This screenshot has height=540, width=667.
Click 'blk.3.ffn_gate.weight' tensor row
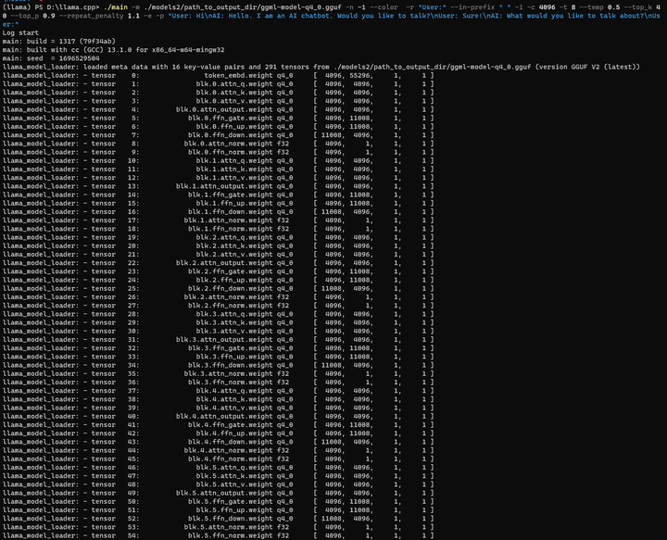pos(218,348)
